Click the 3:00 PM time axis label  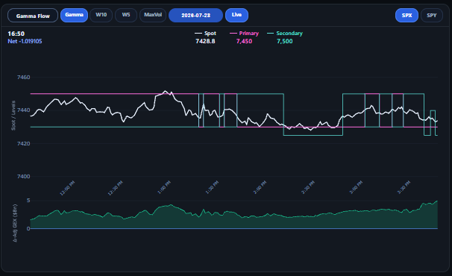click(x=356, y=187)
